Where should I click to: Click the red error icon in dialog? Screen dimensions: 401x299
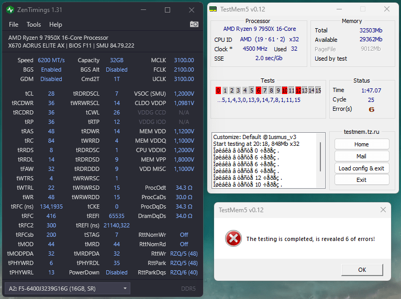tap(233, 238)
